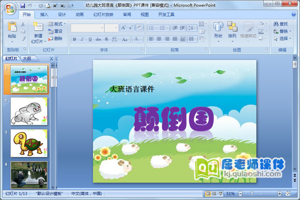Viewport: 300px width, 200px height.
Task: Click the zoom in plus button
Action: click(x=279, y=193)
